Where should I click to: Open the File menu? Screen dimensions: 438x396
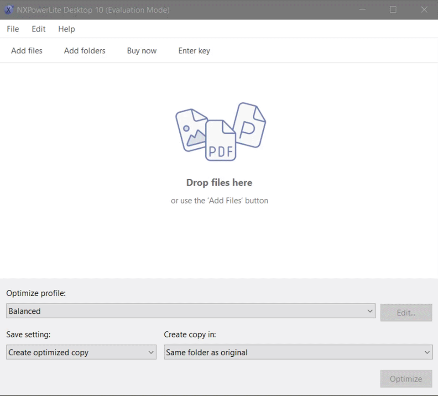pos(13,29)
